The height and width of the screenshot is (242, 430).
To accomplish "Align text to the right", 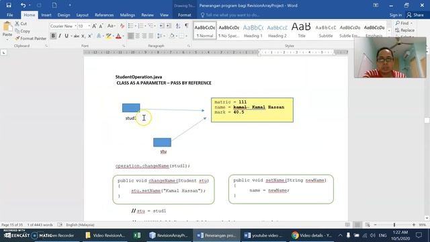I will [x=144, y=36].
